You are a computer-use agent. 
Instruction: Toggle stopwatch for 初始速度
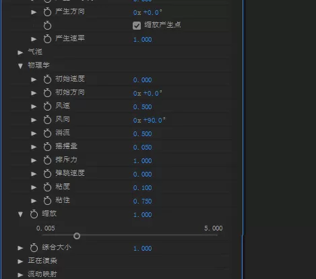[x=47, y=80]
